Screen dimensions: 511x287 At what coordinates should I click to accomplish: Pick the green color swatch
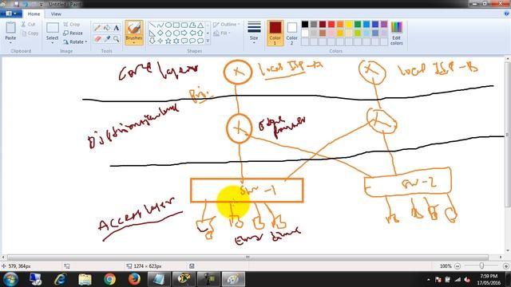click(x=358, y=24)
